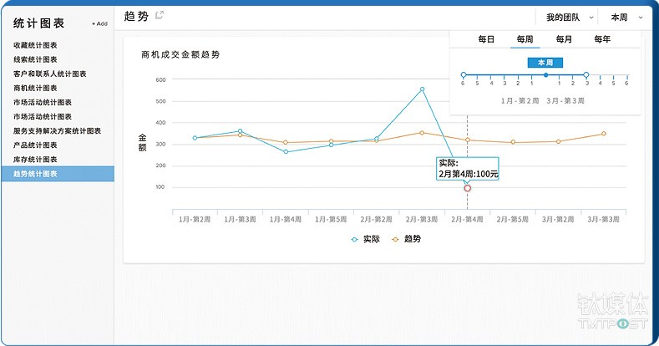
Task: Switch to the 每周 tab
Action: tap(525, 39)
